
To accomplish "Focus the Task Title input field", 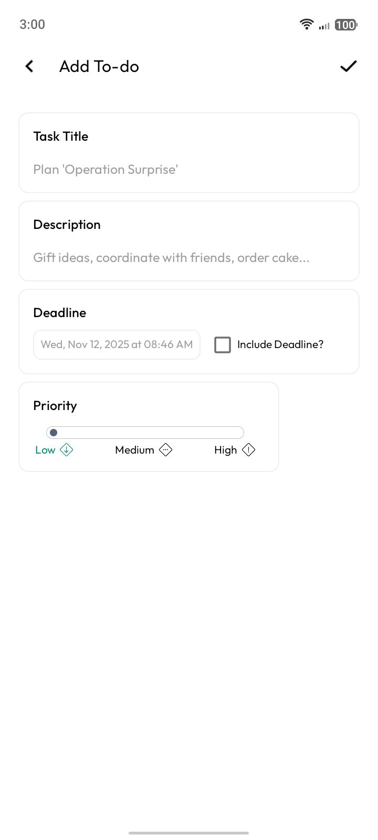I will 189,170.
